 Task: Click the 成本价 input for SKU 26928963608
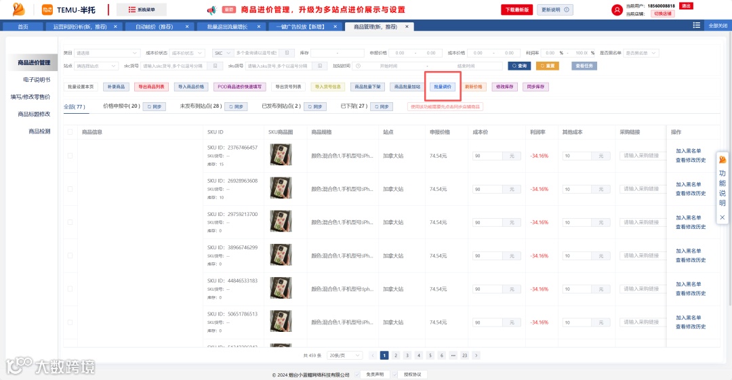tap(487, 189)
